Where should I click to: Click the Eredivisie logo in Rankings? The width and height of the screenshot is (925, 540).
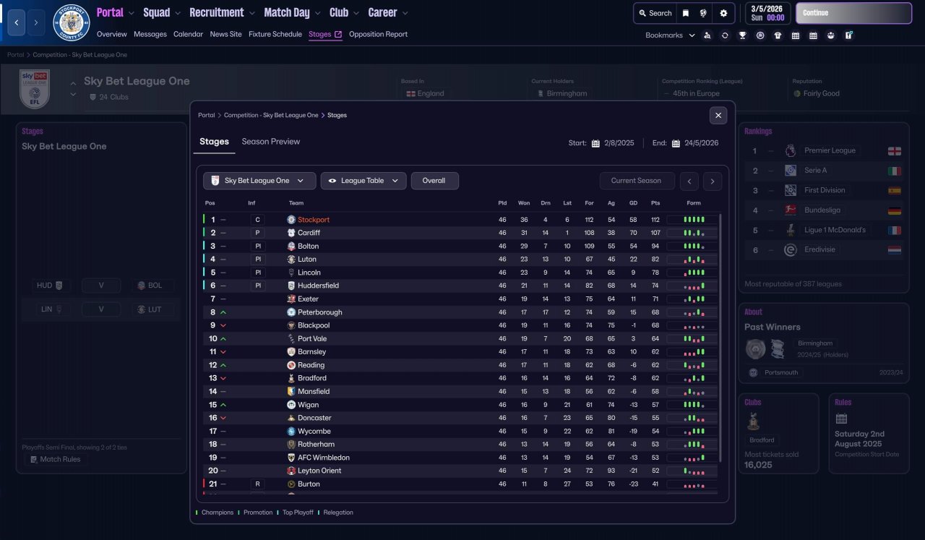(x=790, y=249)
